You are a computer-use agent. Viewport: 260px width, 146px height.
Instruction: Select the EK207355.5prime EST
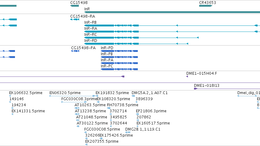click(x=102, y=142)
